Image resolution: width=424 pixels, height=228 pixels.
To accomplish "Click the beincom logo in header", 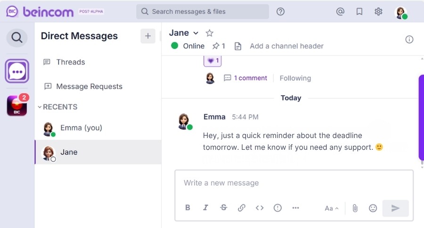I will point(40,12).
